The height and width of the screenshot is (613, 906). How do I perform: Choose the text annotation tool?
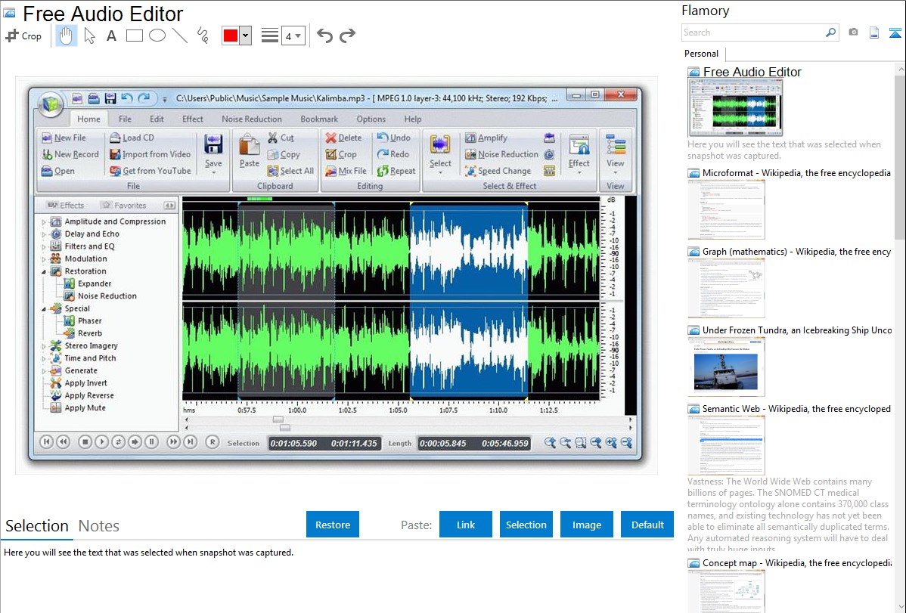point(111,36)
